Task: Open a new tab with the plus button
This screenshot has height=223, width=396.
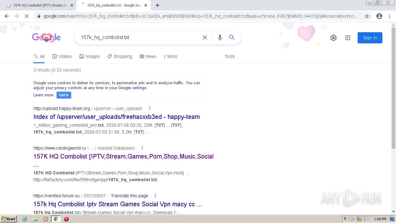Action: (x=157, y=5)
